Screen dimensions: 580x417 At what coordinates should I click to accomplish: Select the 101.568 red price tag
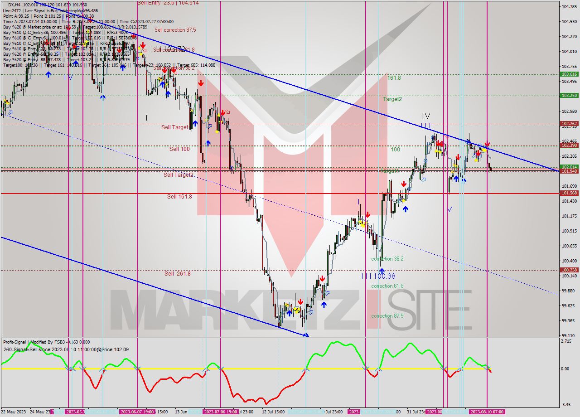point(569,193)
